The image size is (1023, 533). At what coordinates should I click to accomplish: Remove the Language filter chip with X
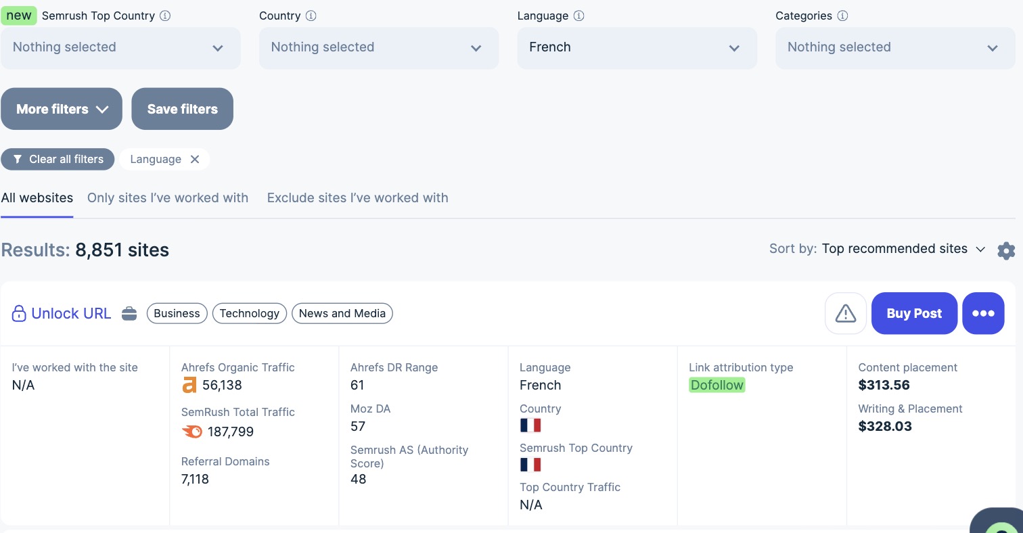(195, 159)
